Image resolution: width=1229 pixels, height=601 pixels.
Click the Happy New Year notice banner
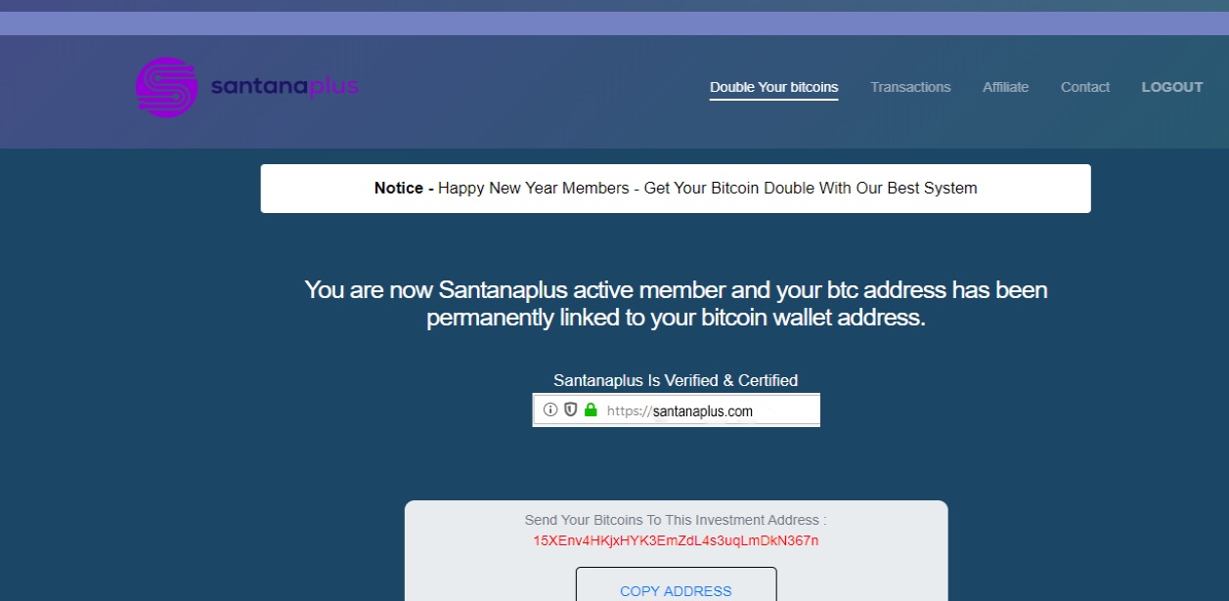point(676,188)
